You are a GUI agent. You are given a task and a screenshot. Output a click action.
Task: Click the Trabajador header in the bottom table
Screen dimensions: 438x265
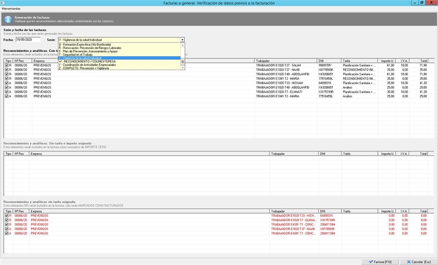click(293, 211)
